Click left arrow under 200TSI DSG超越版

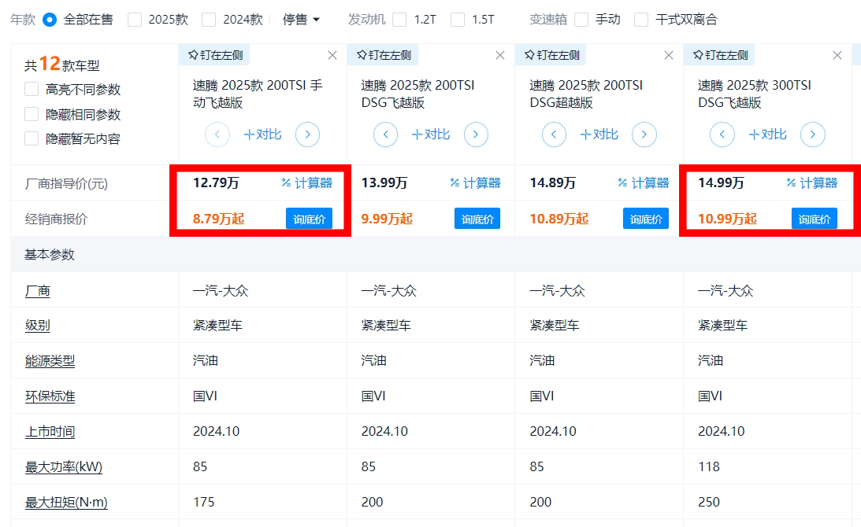pyautogui.click(x=554, y=135)
